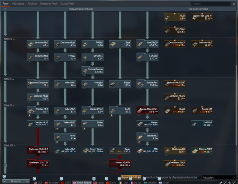Screen dimensions: 238x184
Task: Switch to the Aviation tab
Action: pyautogui.click(x=32, y=4)
